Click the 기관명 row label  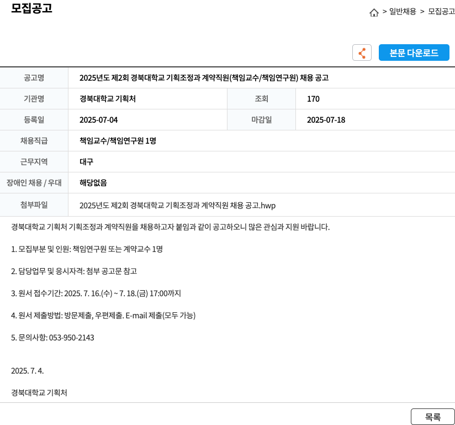pos(34,99)
